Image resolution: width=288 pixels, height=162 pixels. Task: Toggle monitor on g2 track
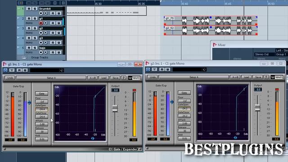click(x=46, y=33)
